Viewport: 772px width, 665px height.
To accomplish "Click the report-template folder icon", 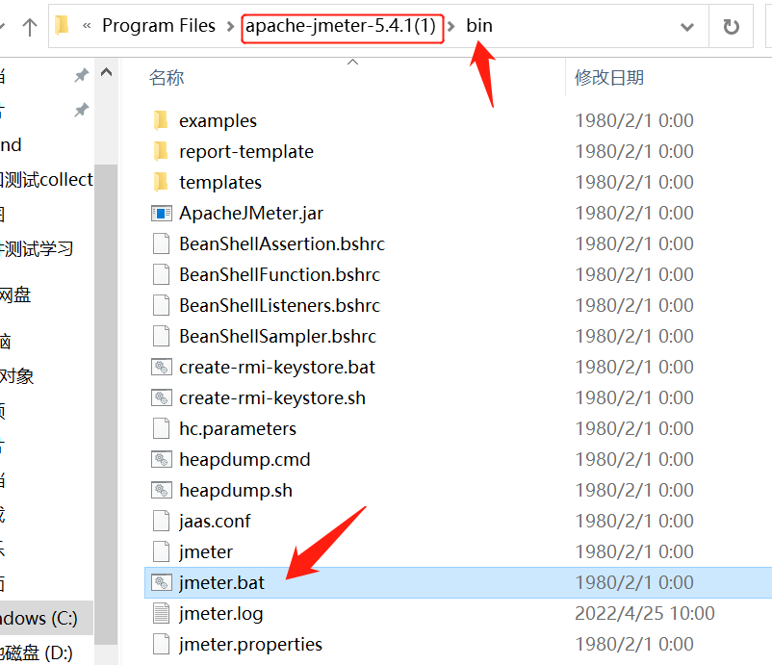I will (x=161, y=152).
